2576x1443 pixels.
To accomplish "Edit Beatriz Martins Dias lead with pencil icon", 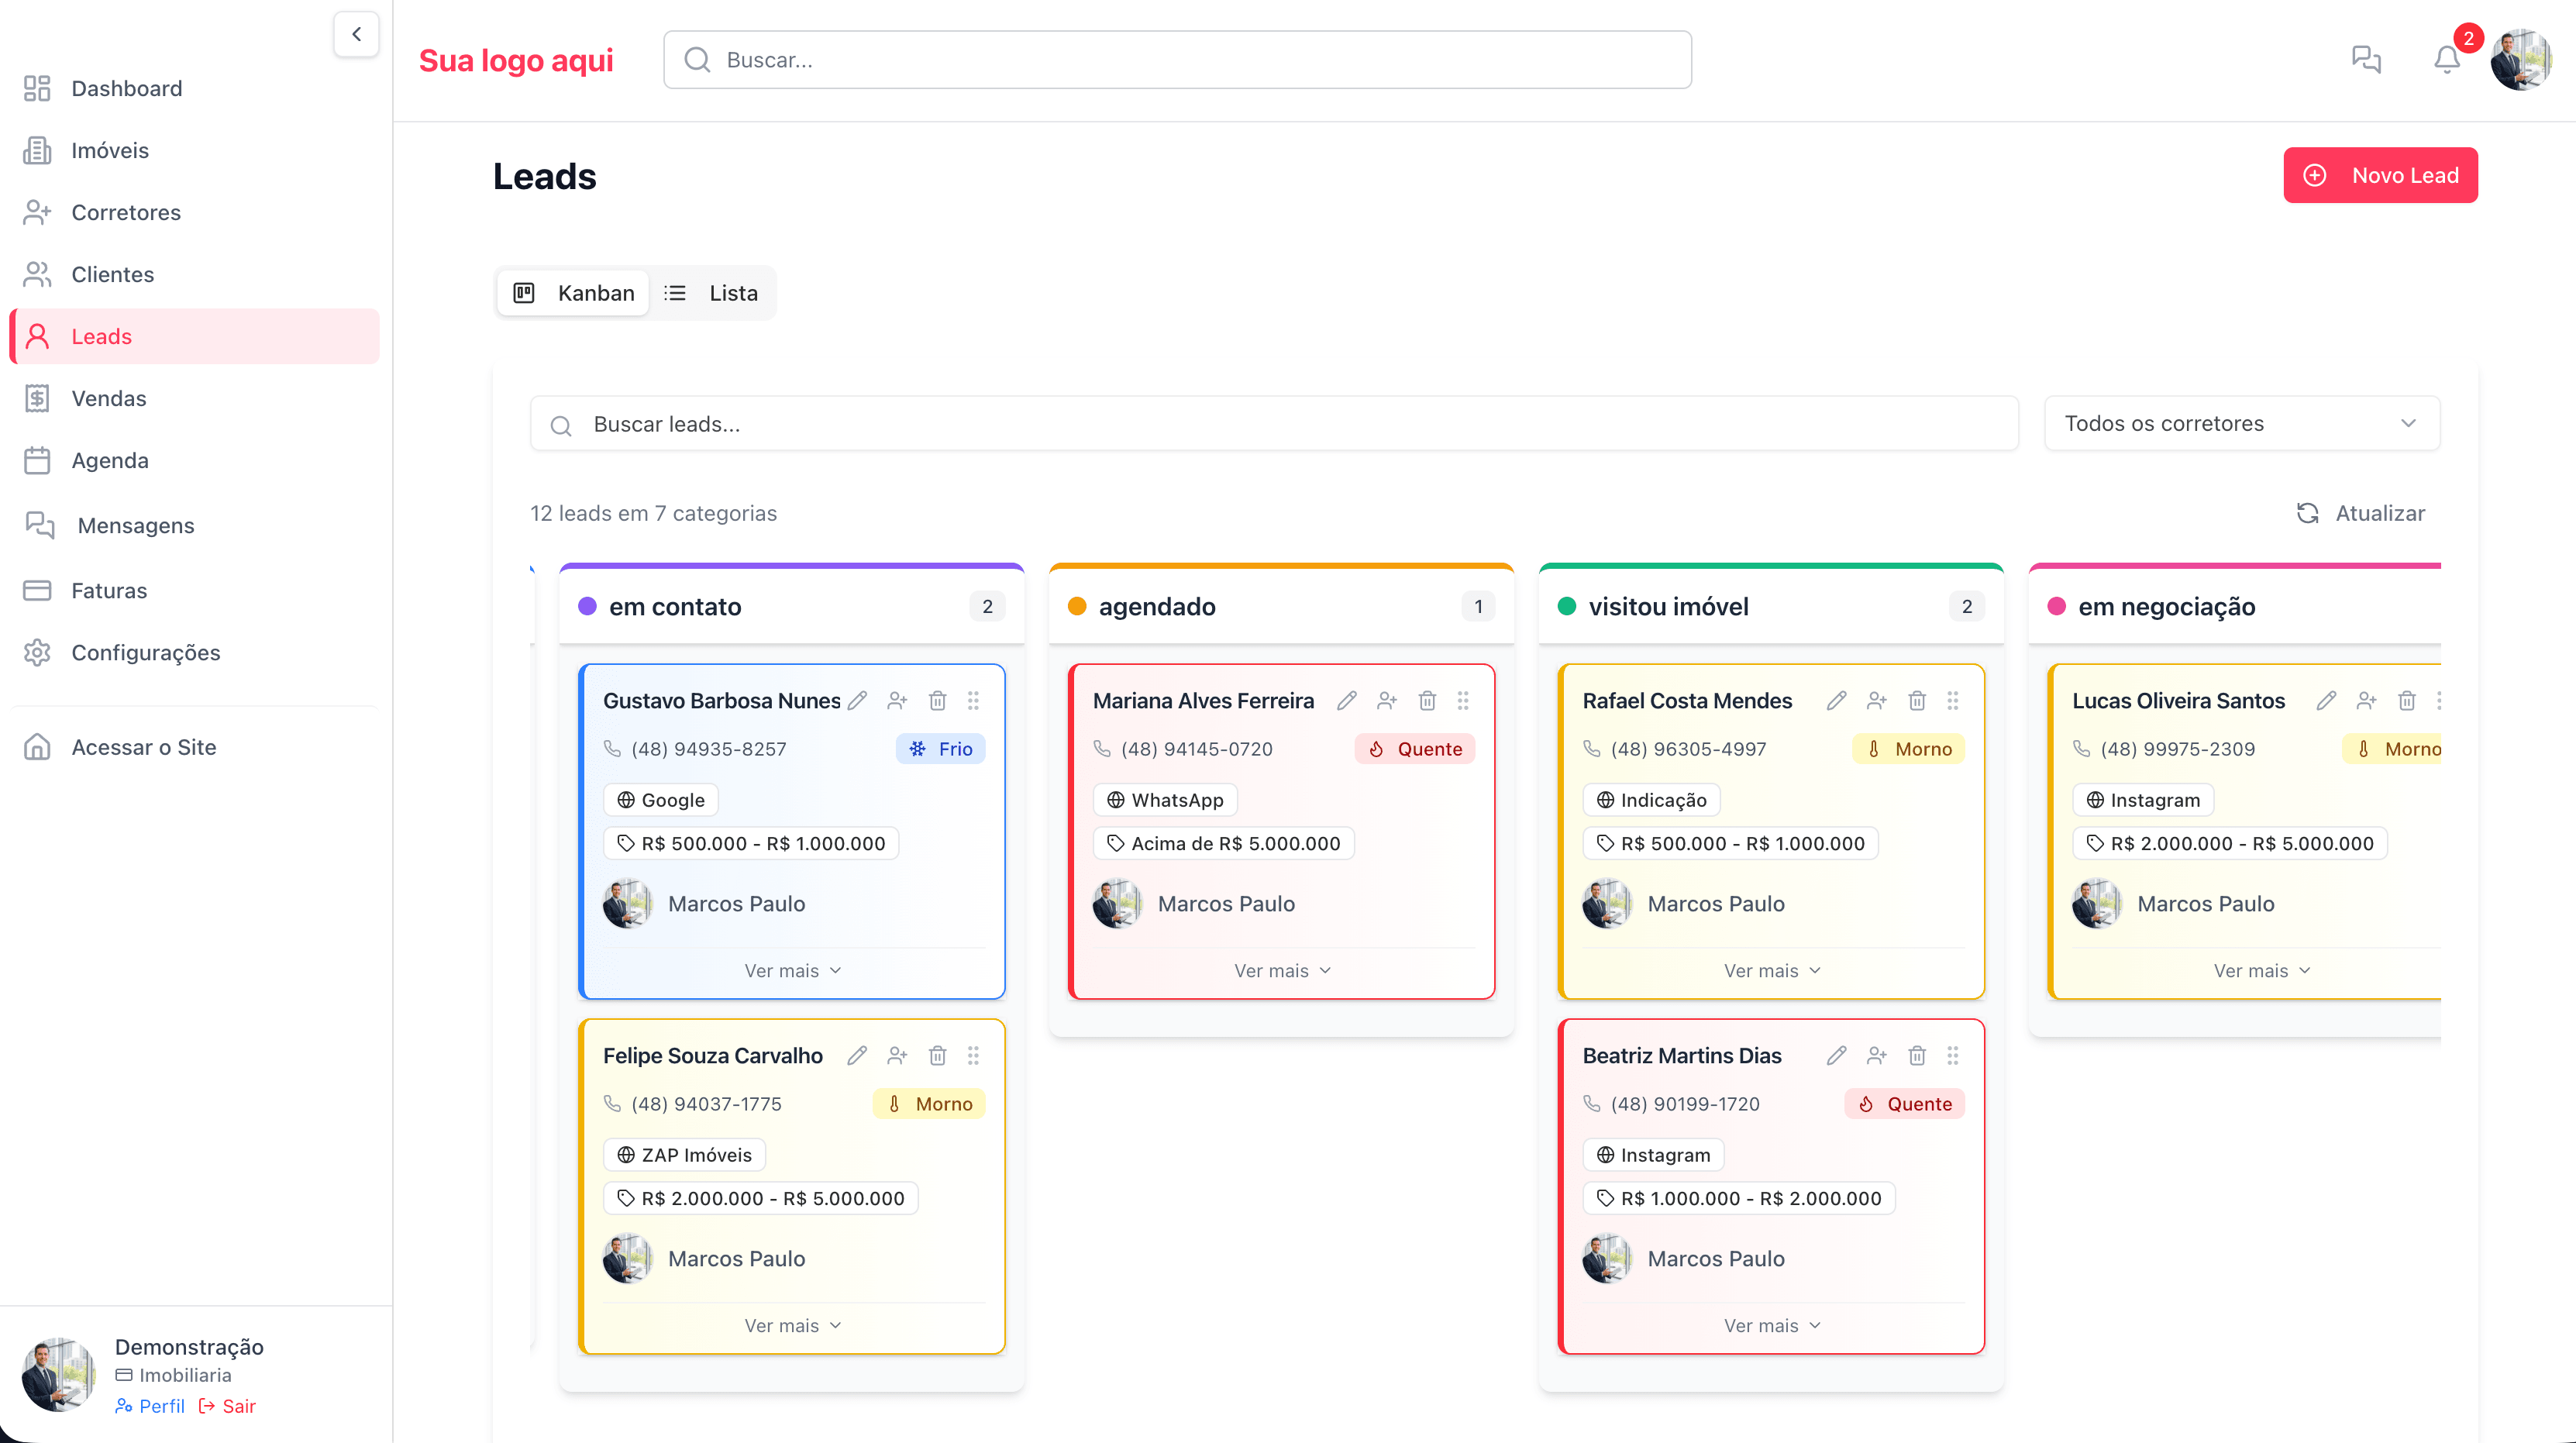I will click(x=1836, y=1055).
